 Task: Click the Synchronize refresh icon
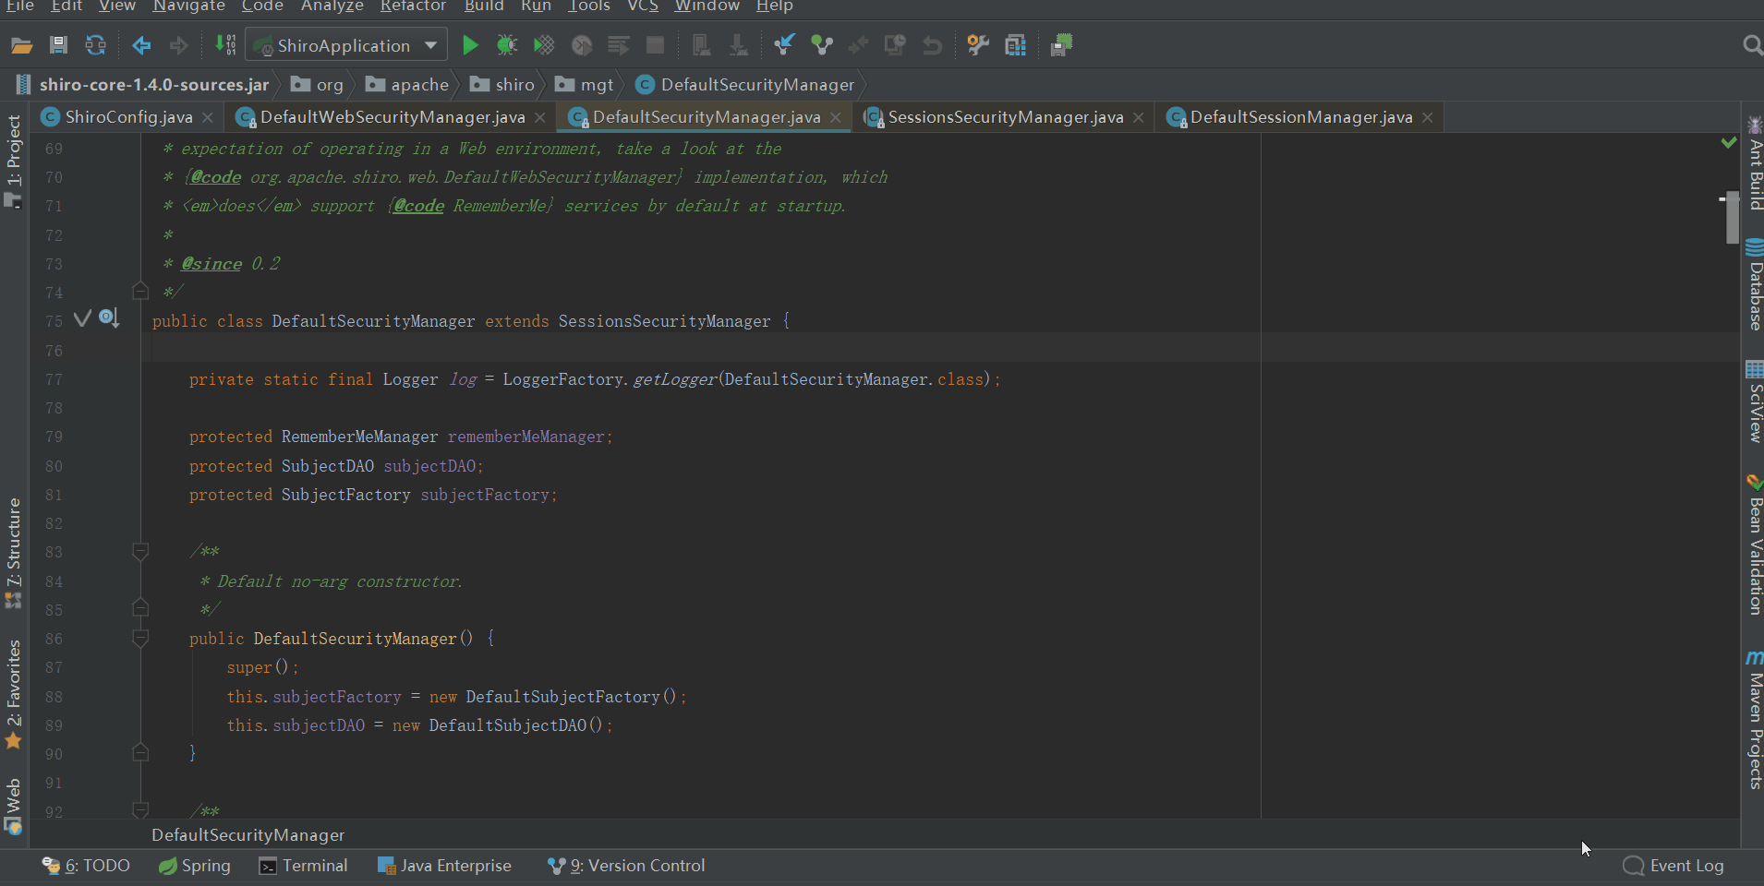(x=95, y=45)
